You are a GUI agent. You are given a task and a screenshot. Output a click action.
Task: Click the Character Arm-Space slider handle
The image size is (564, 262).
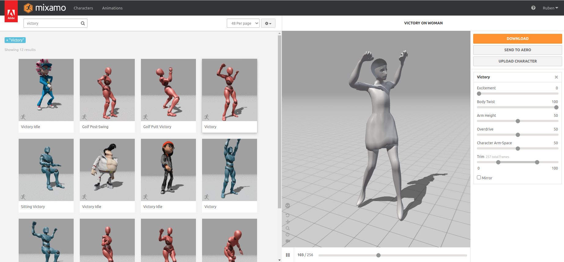[x=518, y=149]
